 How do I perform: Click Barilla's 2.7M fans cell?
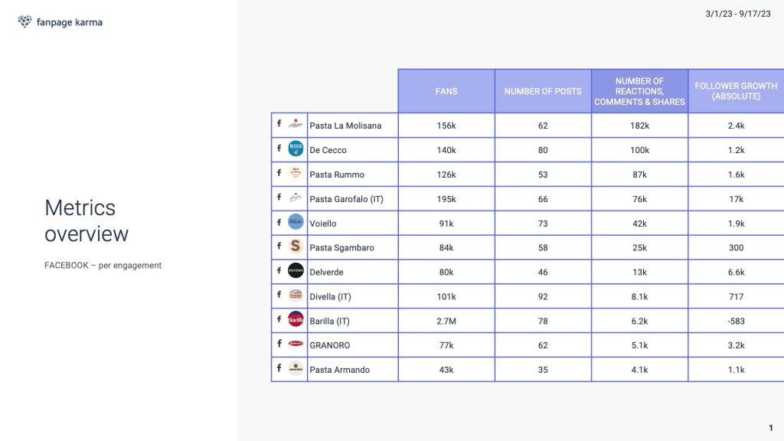(x=446, y=321)
